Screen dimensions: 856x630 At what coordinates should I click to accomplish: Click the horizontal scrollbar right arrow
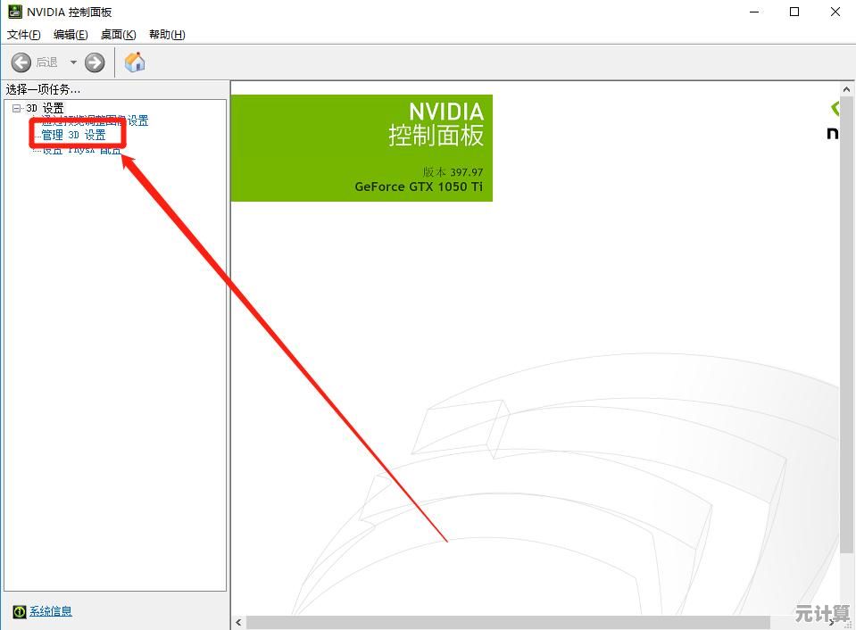click(x=832, y=622)
